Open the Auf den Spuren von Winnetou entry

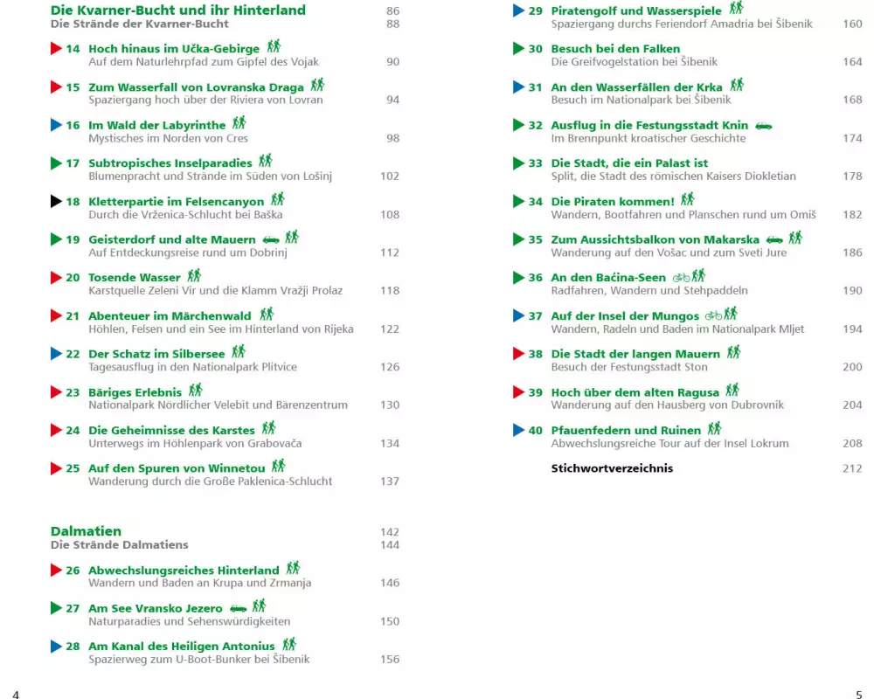(176, 468)
